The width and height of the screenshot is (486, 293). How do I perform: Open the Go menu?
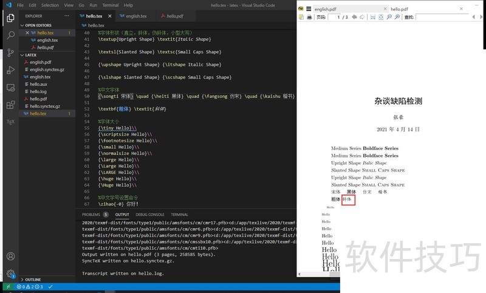(x=81, y=5)
